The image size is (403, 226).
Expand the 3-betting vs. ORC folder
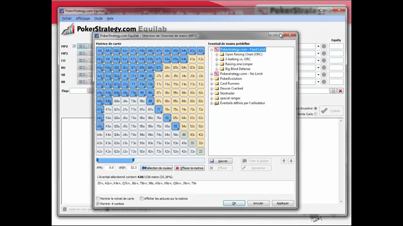[217, 59]
